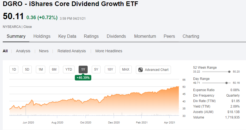The image size is (246, 130).
Task: Click the 50.11 price value
Action: 13,16
